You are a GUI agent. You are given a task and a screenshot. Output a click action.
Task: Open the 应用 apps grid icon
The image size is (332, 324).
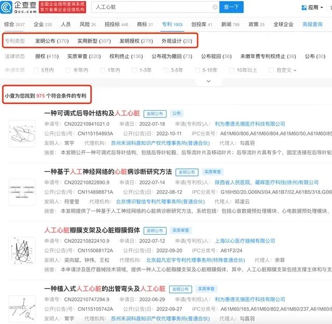point(304,8)
